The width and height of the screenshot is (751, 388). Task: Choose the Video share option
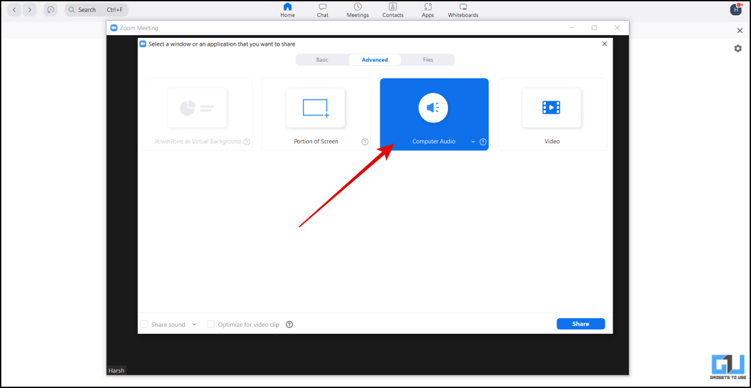552,114
